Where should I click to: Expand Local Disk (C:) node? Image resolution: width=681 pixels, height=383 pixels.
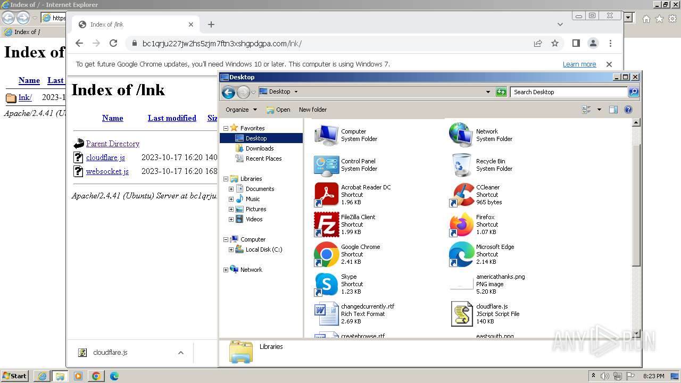coord(231,249)
